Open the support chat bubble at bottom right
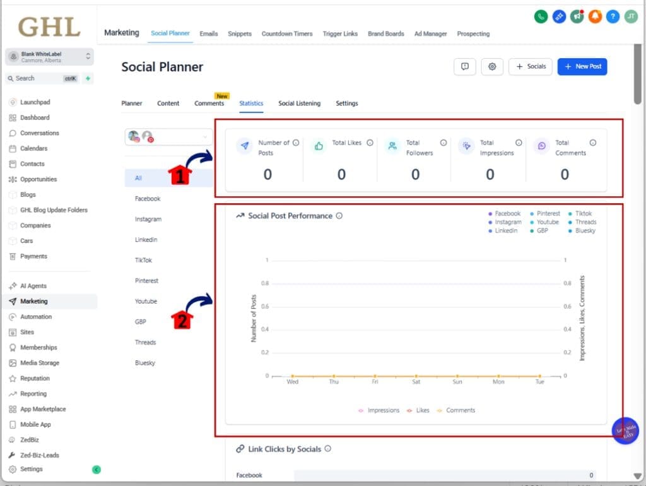 click(625, 431)
